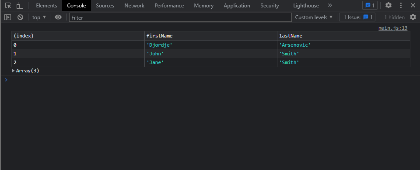Open DevTools settings gear in tab bar
This screenshot has height=170, width=420.
pyautogui.click(x=388, y=5)
